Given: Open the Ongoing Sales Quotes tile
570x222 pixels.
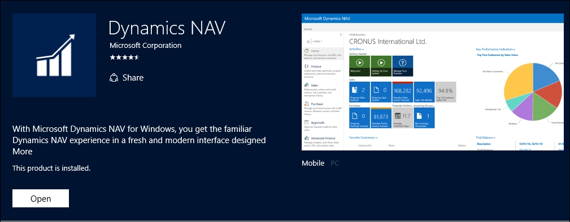Looking at the screenshot, I should point(381,92).
